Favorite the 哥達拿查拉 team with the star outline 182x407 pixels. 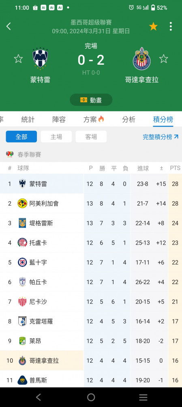pyautogui.click(x=163, y=59)
